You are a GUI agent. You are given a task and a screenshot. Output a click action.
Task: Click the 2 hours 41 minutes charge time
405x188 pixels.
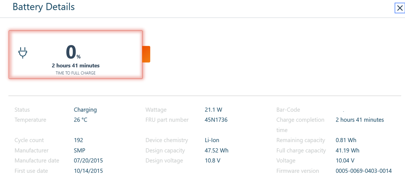point(76,66)
